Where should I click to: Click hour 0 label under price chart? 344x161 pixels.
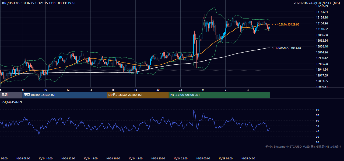point(203,90)
